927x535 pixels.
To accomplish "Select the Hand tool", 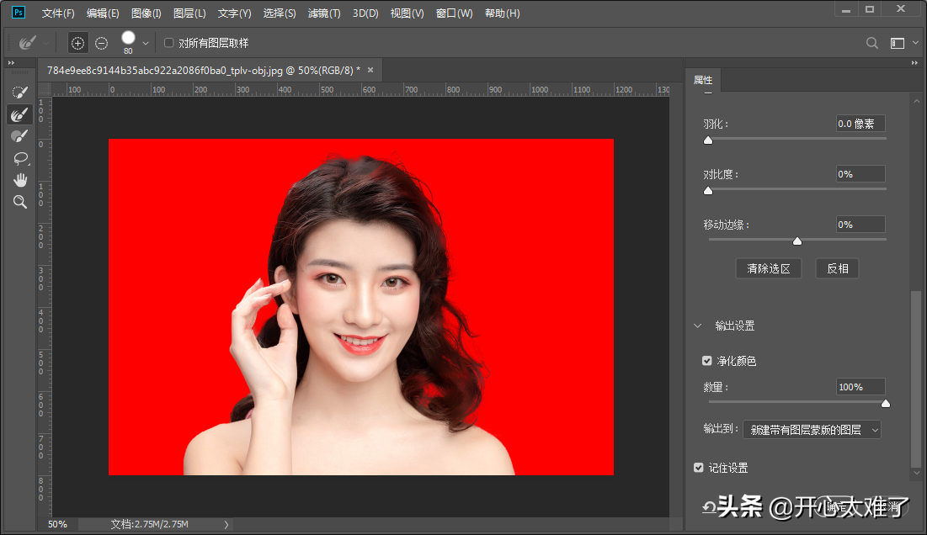I will (x=20, y=180).
